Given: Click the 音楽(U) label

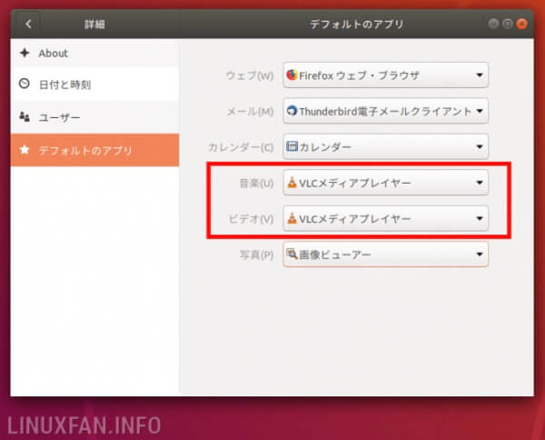Looking at the screenshot, I should coord(256,184).
